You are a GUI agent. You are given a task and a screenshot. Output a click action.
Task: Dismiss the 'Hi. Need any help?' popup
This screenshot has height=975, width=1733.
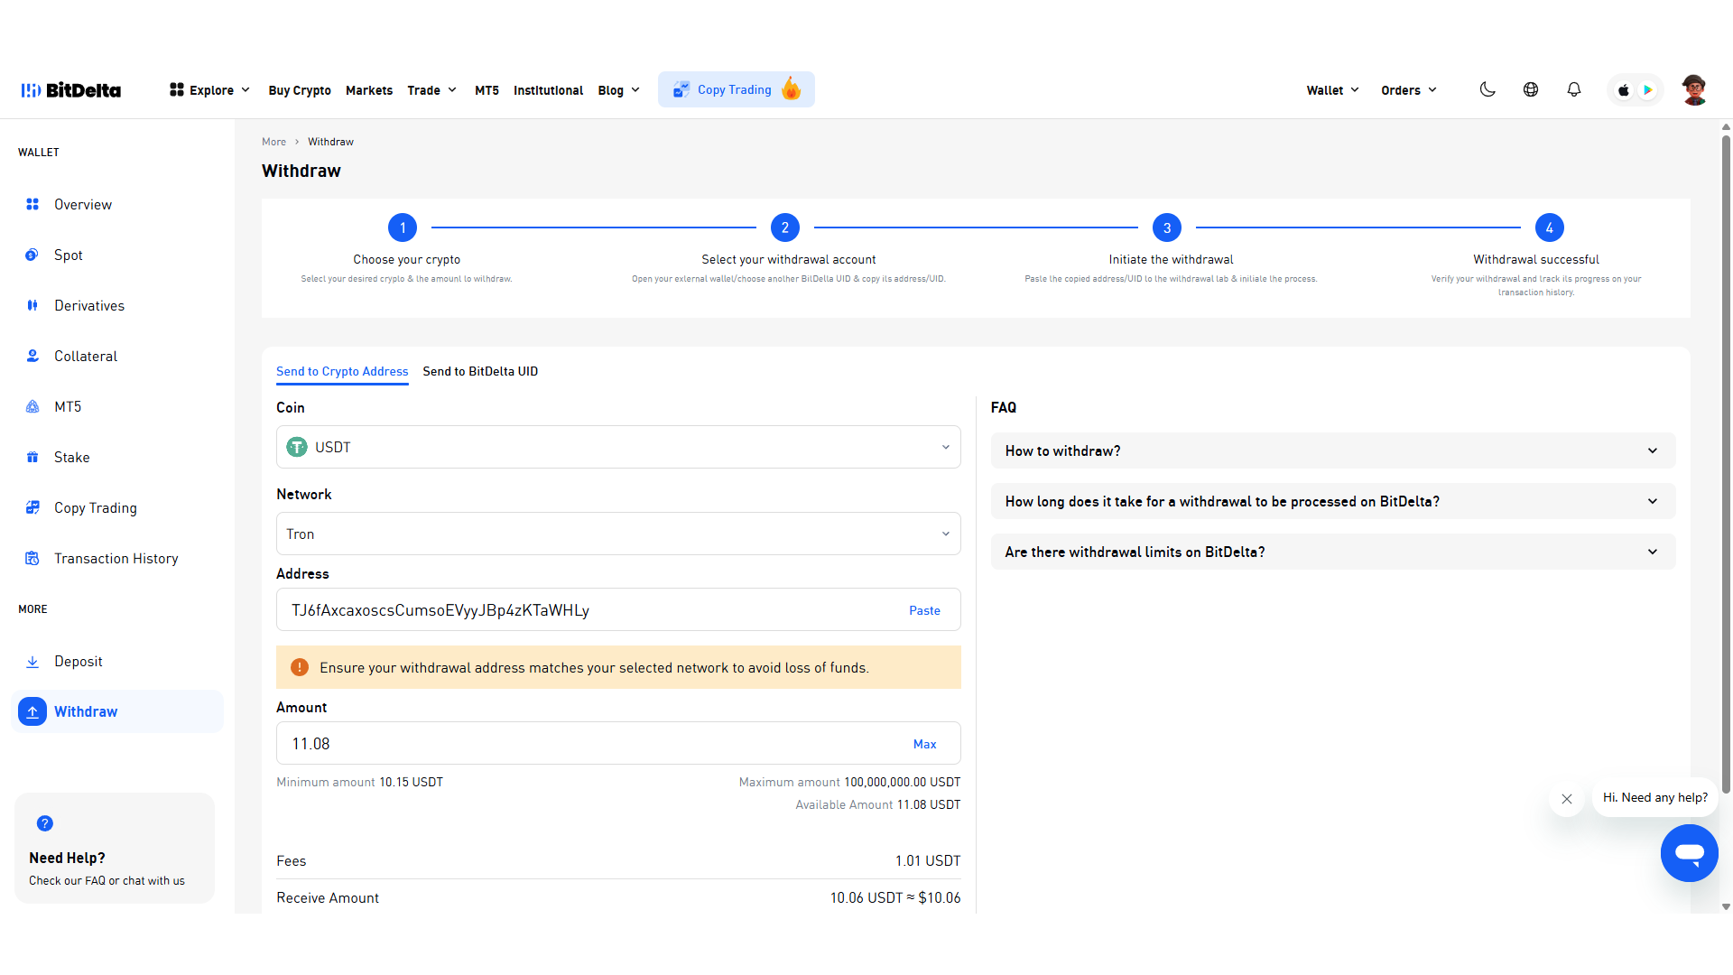click(x=1567, y=799)
